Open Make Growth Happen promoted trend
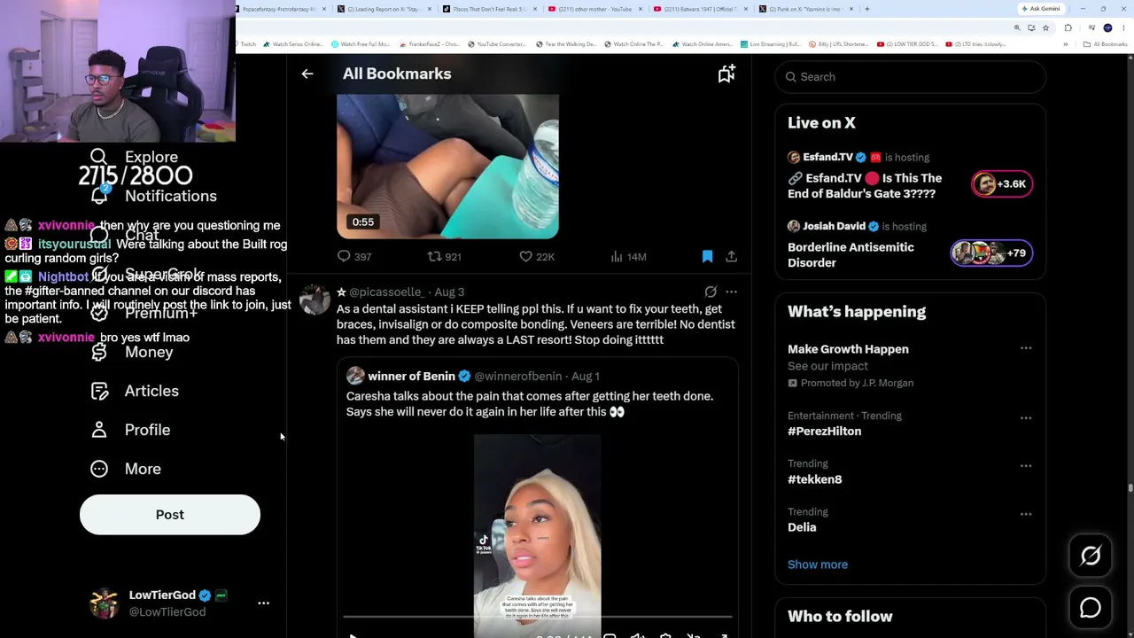The image size is (1134, 638). coord(848,349)
